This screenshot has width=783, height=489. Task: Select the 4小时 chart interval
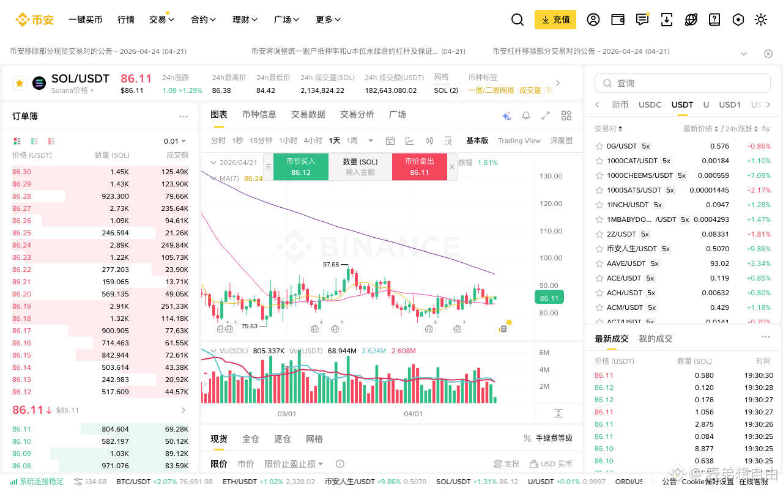pos(313,141)
